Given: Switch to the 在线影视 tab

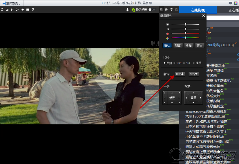Looking at the screenshot, I should [x=198, y=10].
